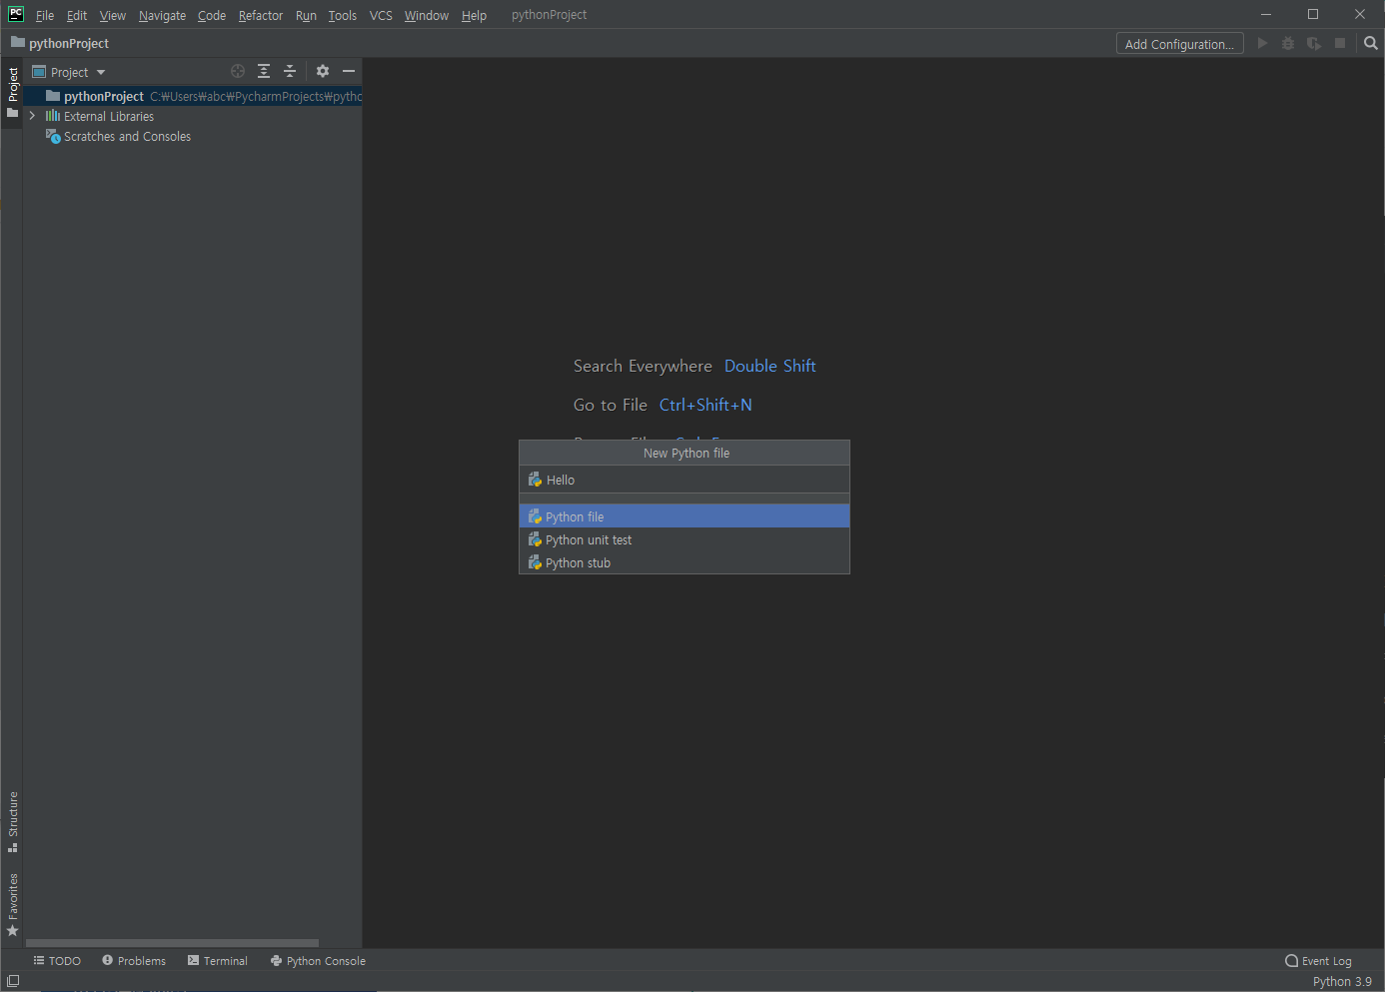Open the Python Console tool window
Image resolution: width=1385 pixels, height=992 pixels.
click(x=318, y=960)
